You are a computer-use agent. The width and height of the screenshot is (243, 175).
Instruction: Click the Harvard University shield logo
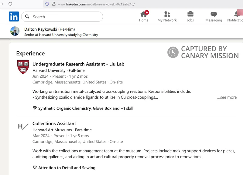point(23,67)
